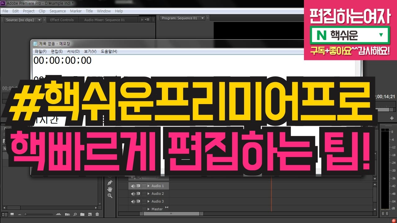Screen dimensions: 397x223
Task: Click the Audio 1 track output icon
Action: (x=138, y=186)
